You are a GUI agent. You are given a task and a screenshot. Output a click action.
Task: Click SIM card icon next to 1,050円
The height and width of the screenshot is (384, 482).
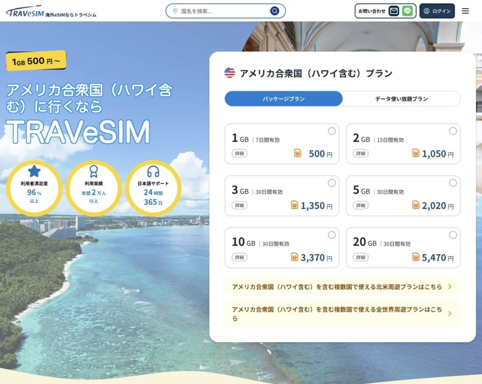[416, 152]
